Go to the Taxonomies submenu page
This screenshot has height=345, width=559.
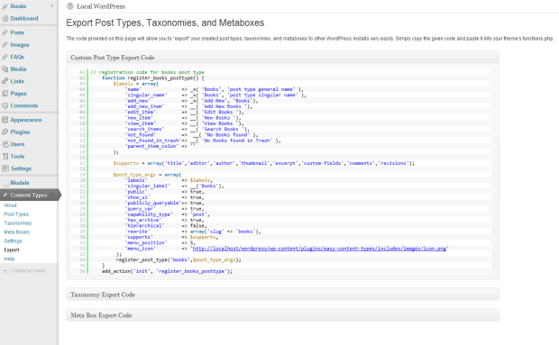(x=17, y=223)
